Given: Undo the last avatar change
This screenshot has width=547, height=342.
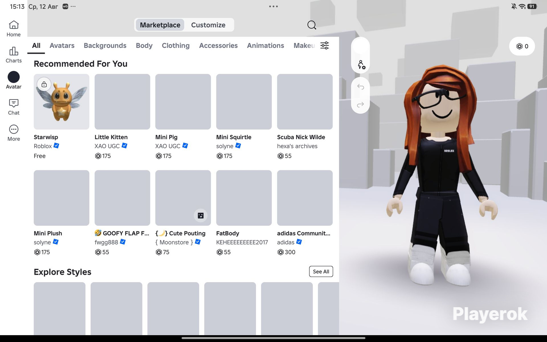Looking at the screenshot, I should 360,87.
